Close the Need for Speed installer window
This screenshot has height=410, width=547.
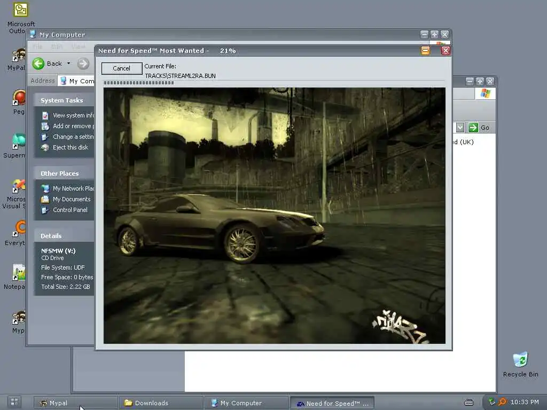pyautogui.click(x=446, y=51)
